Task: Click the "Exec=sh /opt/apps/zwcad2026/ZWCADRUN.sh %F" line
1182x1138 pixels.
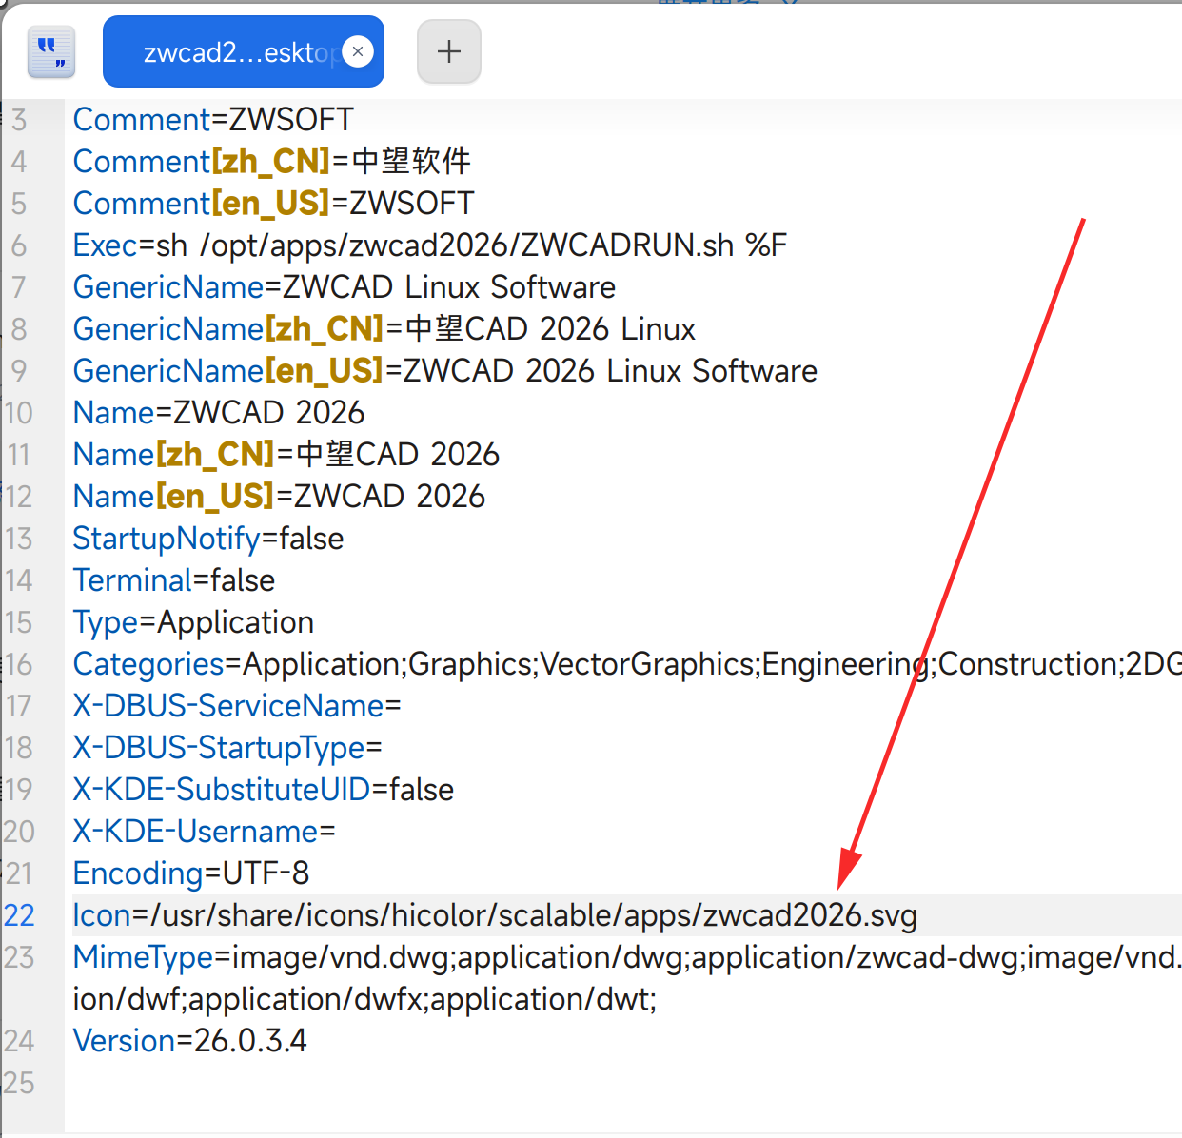Action: tap(430, 245)
